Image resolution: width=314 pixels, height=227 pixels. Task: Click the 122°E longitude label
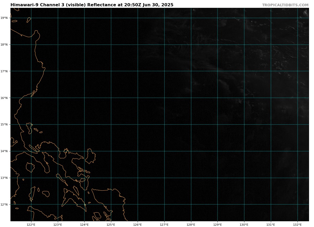click(x=31, y=225)
